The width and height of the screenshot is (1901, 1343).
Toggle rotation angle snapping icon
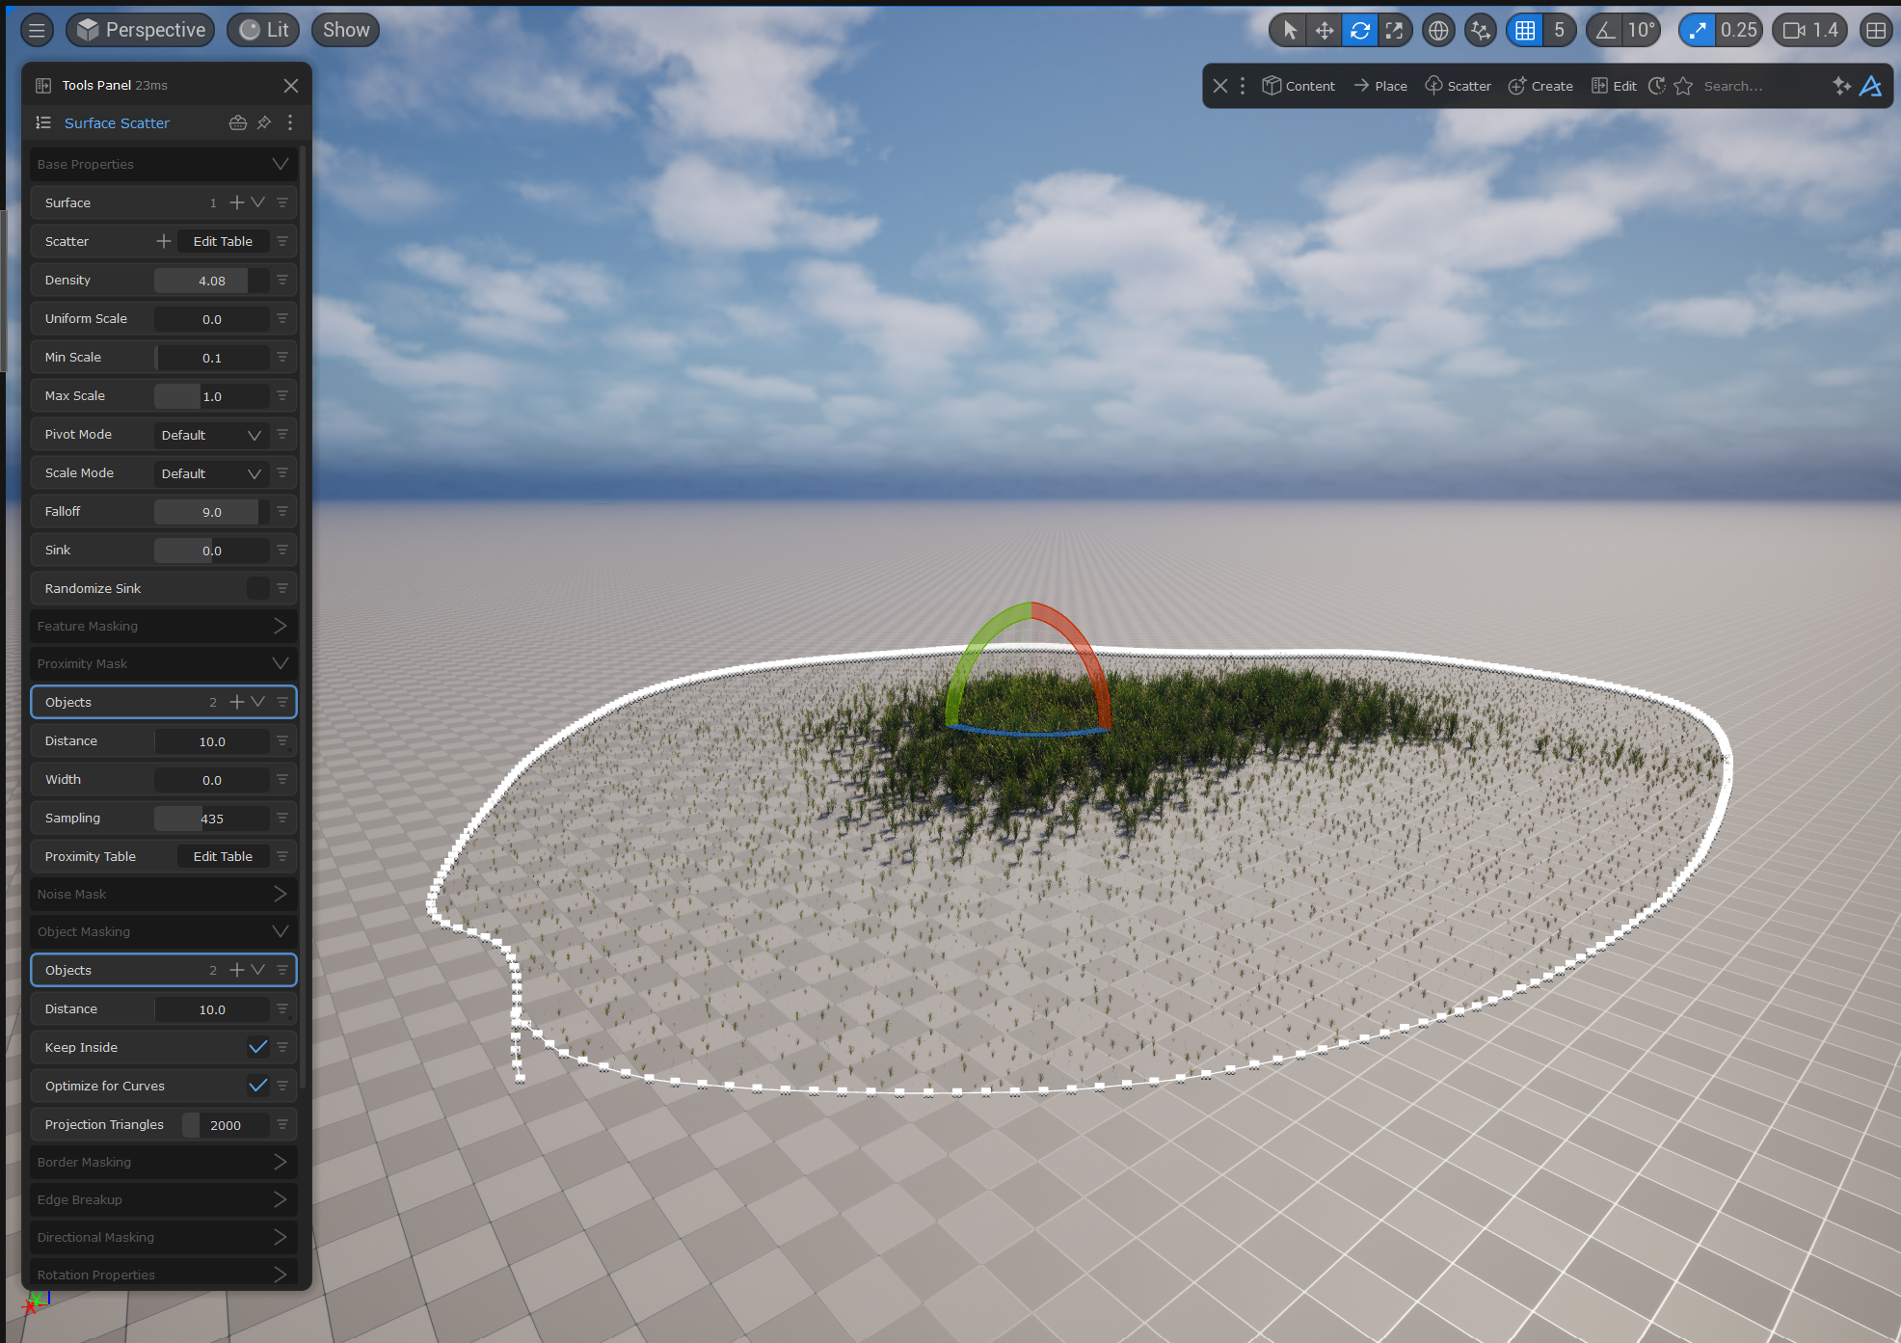click(x=1604, y=30)
